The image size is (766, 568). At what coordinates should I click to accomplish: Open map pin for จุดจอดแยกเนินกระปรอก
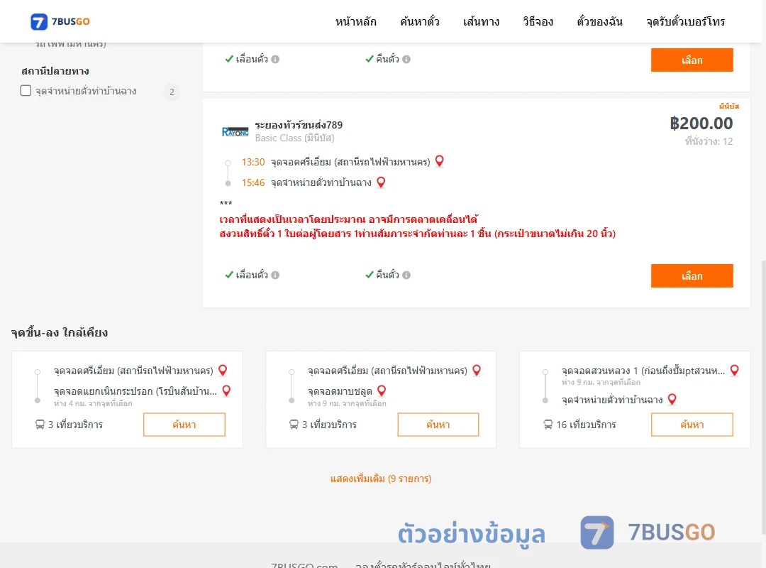coord(226,391)
